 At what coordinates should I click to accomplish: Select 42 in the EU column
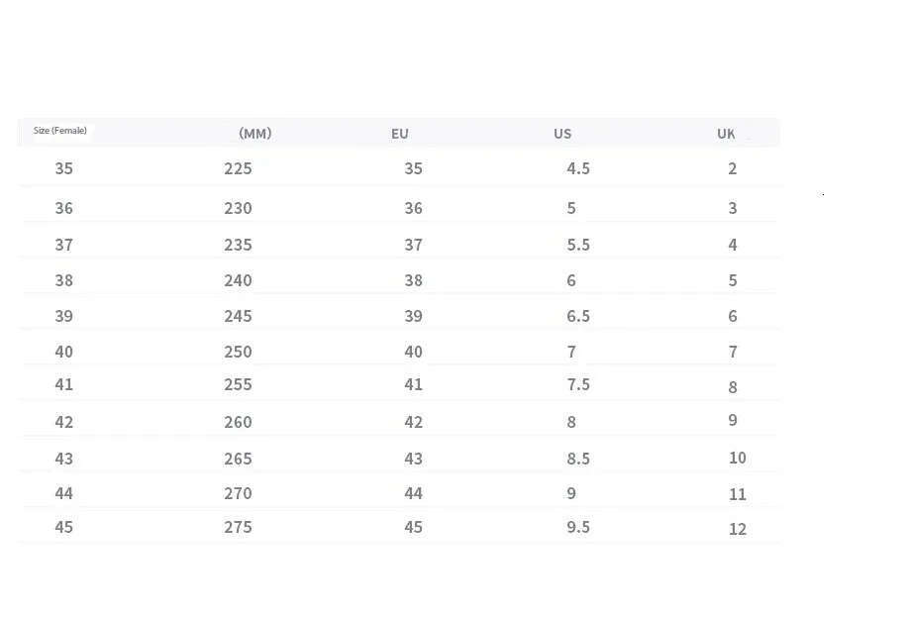coord(413,423)
